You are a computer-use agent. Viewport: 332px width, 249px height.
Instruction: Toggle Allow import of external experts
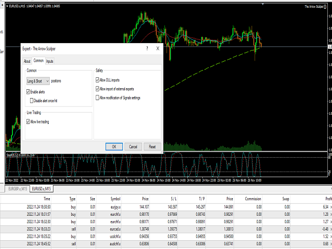(98, 89)
